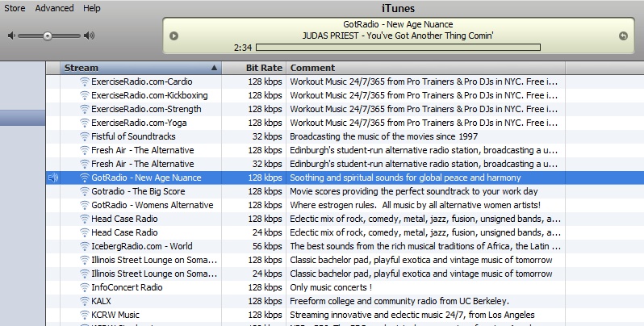Select Illinois Street Lounge 128 kbps stream
The image size is (644, 326).
[x=154, y=260]
